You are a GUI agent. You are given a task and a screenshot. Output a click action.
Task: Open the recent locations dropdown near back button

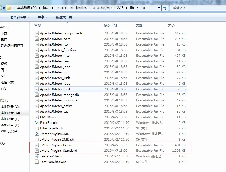coord(4,8)
